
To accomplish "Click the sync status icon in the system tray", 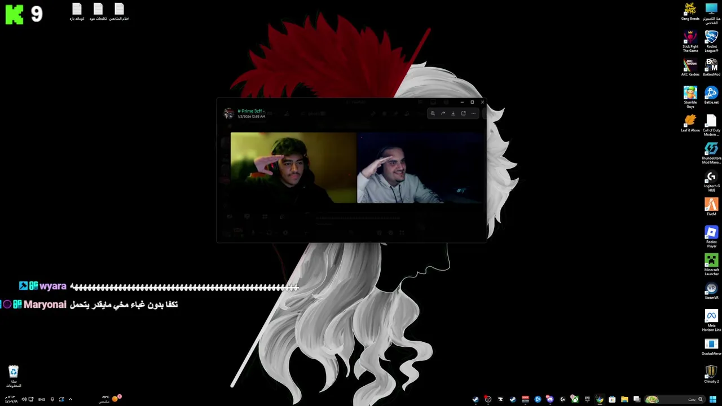I will 61,399.
